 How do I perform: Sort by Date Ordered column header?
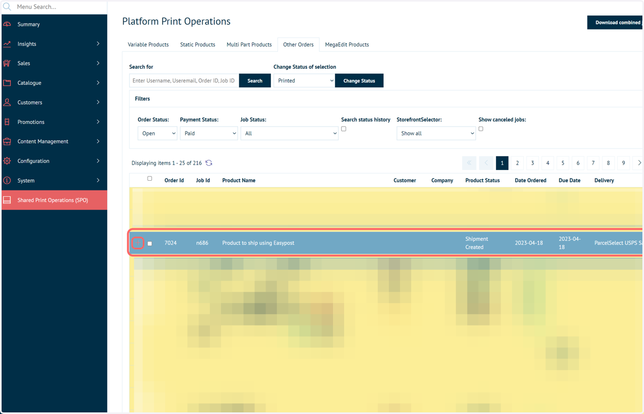(x=530, y=181)
